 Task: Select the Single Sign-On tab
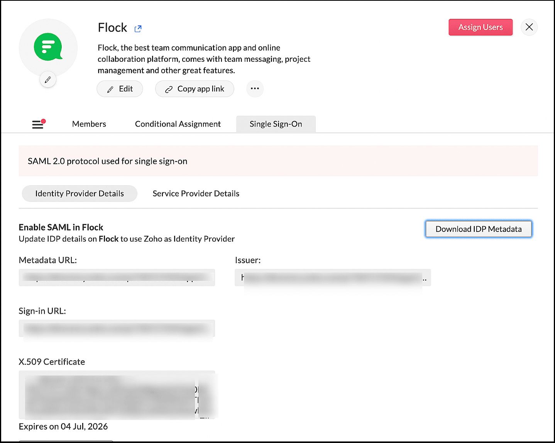pos(276,124)
